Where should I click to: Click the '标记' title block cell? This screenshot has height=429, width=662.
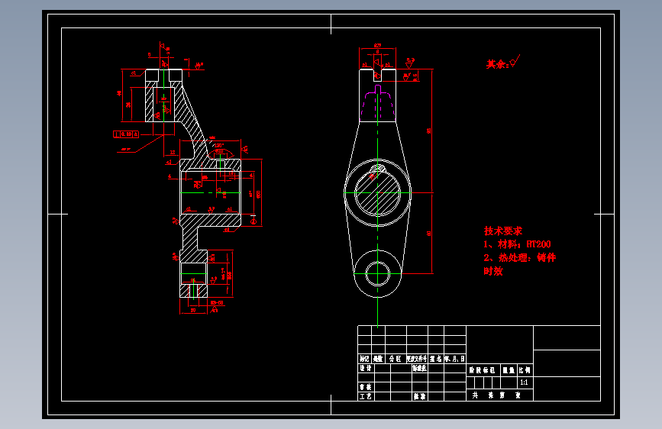[x=365, y=359]
